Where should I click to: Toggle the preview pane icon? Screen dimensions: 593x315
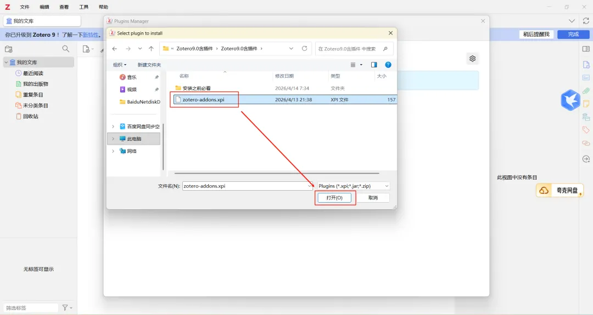374,65
